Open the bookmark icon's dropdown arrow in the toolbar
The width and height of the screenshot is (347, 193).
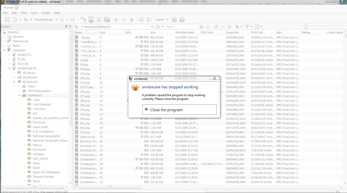pyautogui.click(x=77, y=20)
